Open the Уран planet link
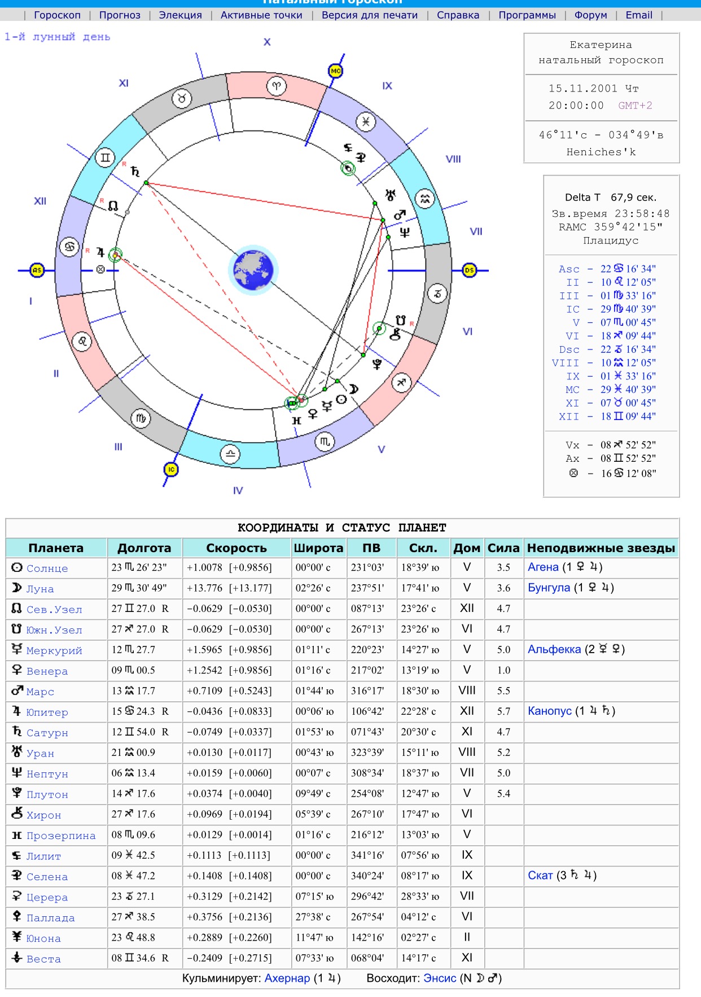This screenshot has height=997, width=701. pos(40,753)
